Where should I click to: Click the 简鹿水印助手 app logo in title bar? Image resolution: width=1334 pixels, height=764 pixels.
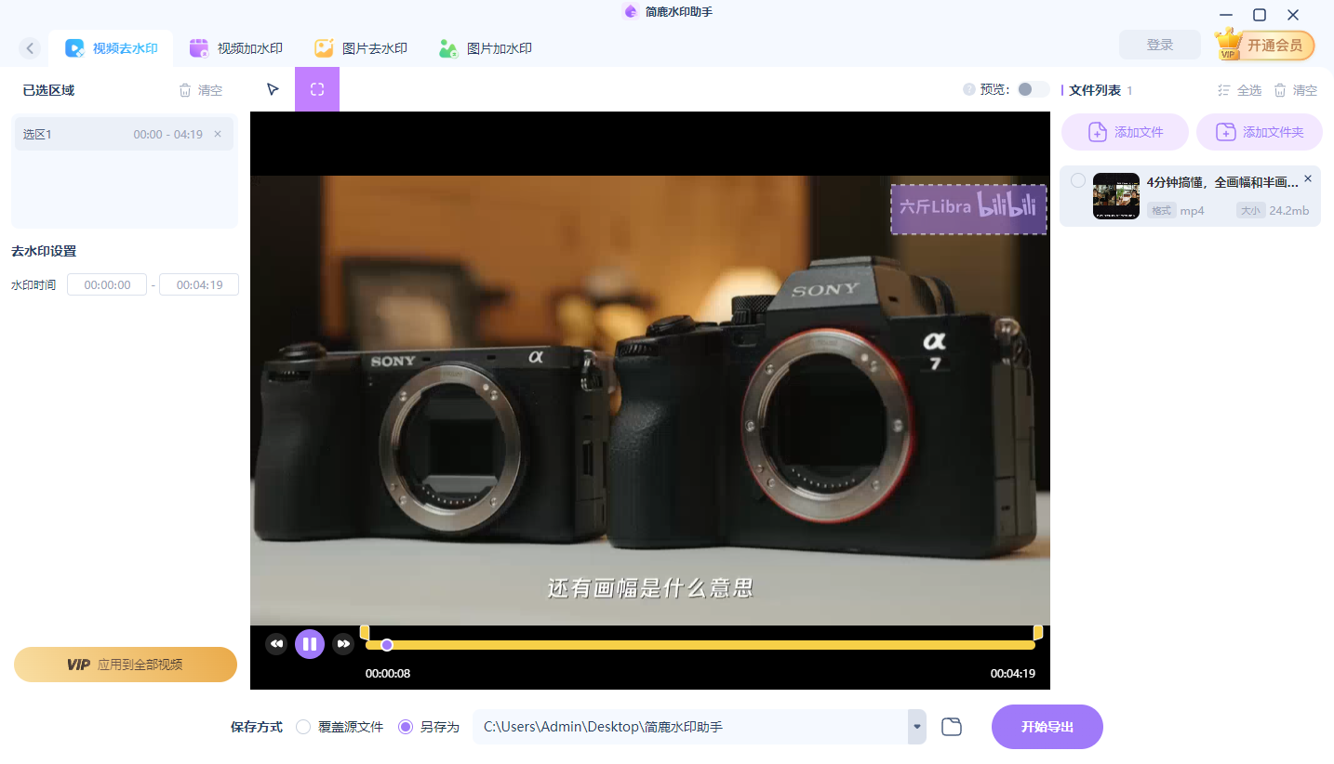tap(631, 12)
